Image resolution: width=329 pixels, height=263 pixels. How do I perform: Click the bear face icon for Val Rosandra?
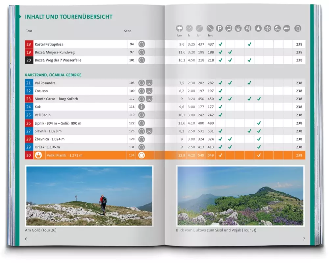(x=149, y=83)
